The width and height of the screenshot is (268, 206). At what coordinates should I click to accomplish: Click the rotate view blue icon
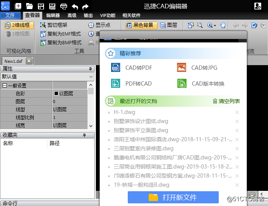[254, 25]
